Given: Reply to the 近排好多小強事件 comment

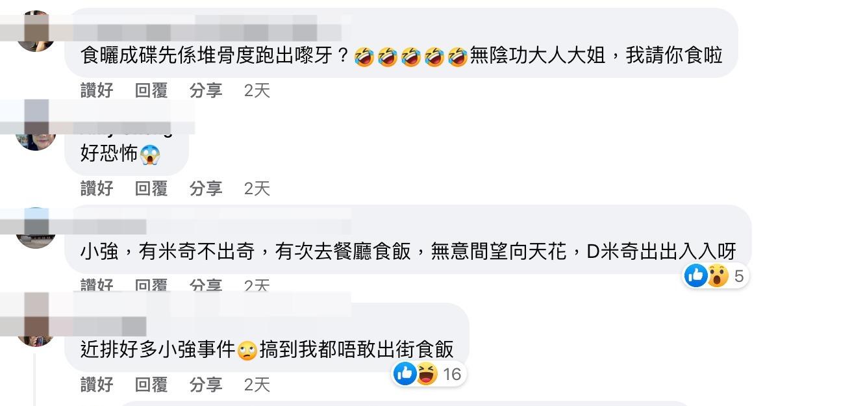Looking at the screenshot, I should tap(151, 385).
